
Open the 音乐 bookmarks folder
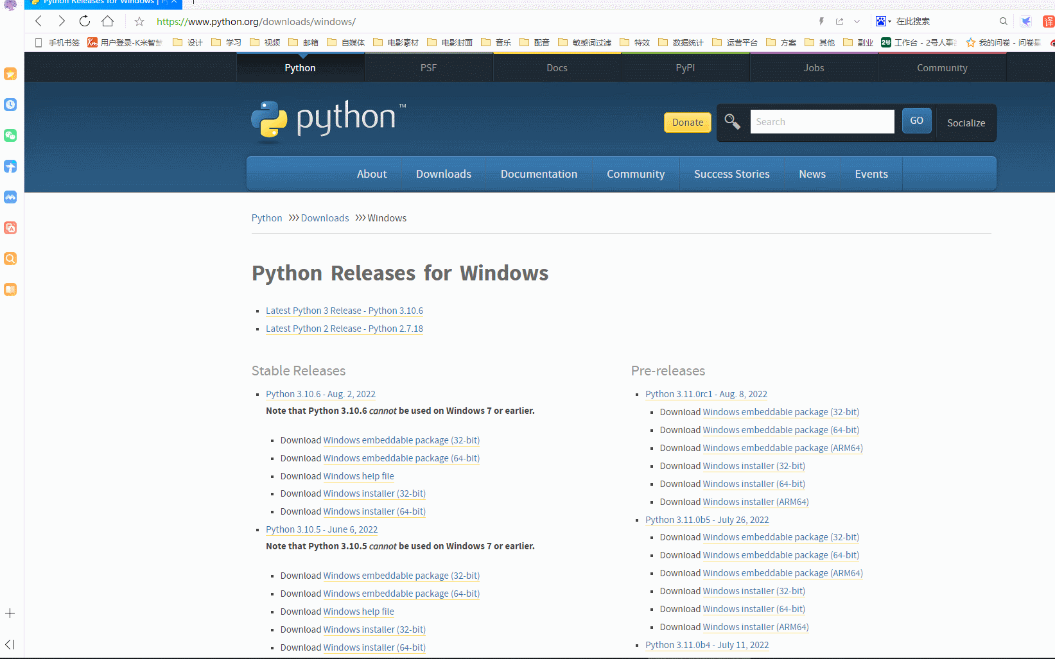click(496, 42)
